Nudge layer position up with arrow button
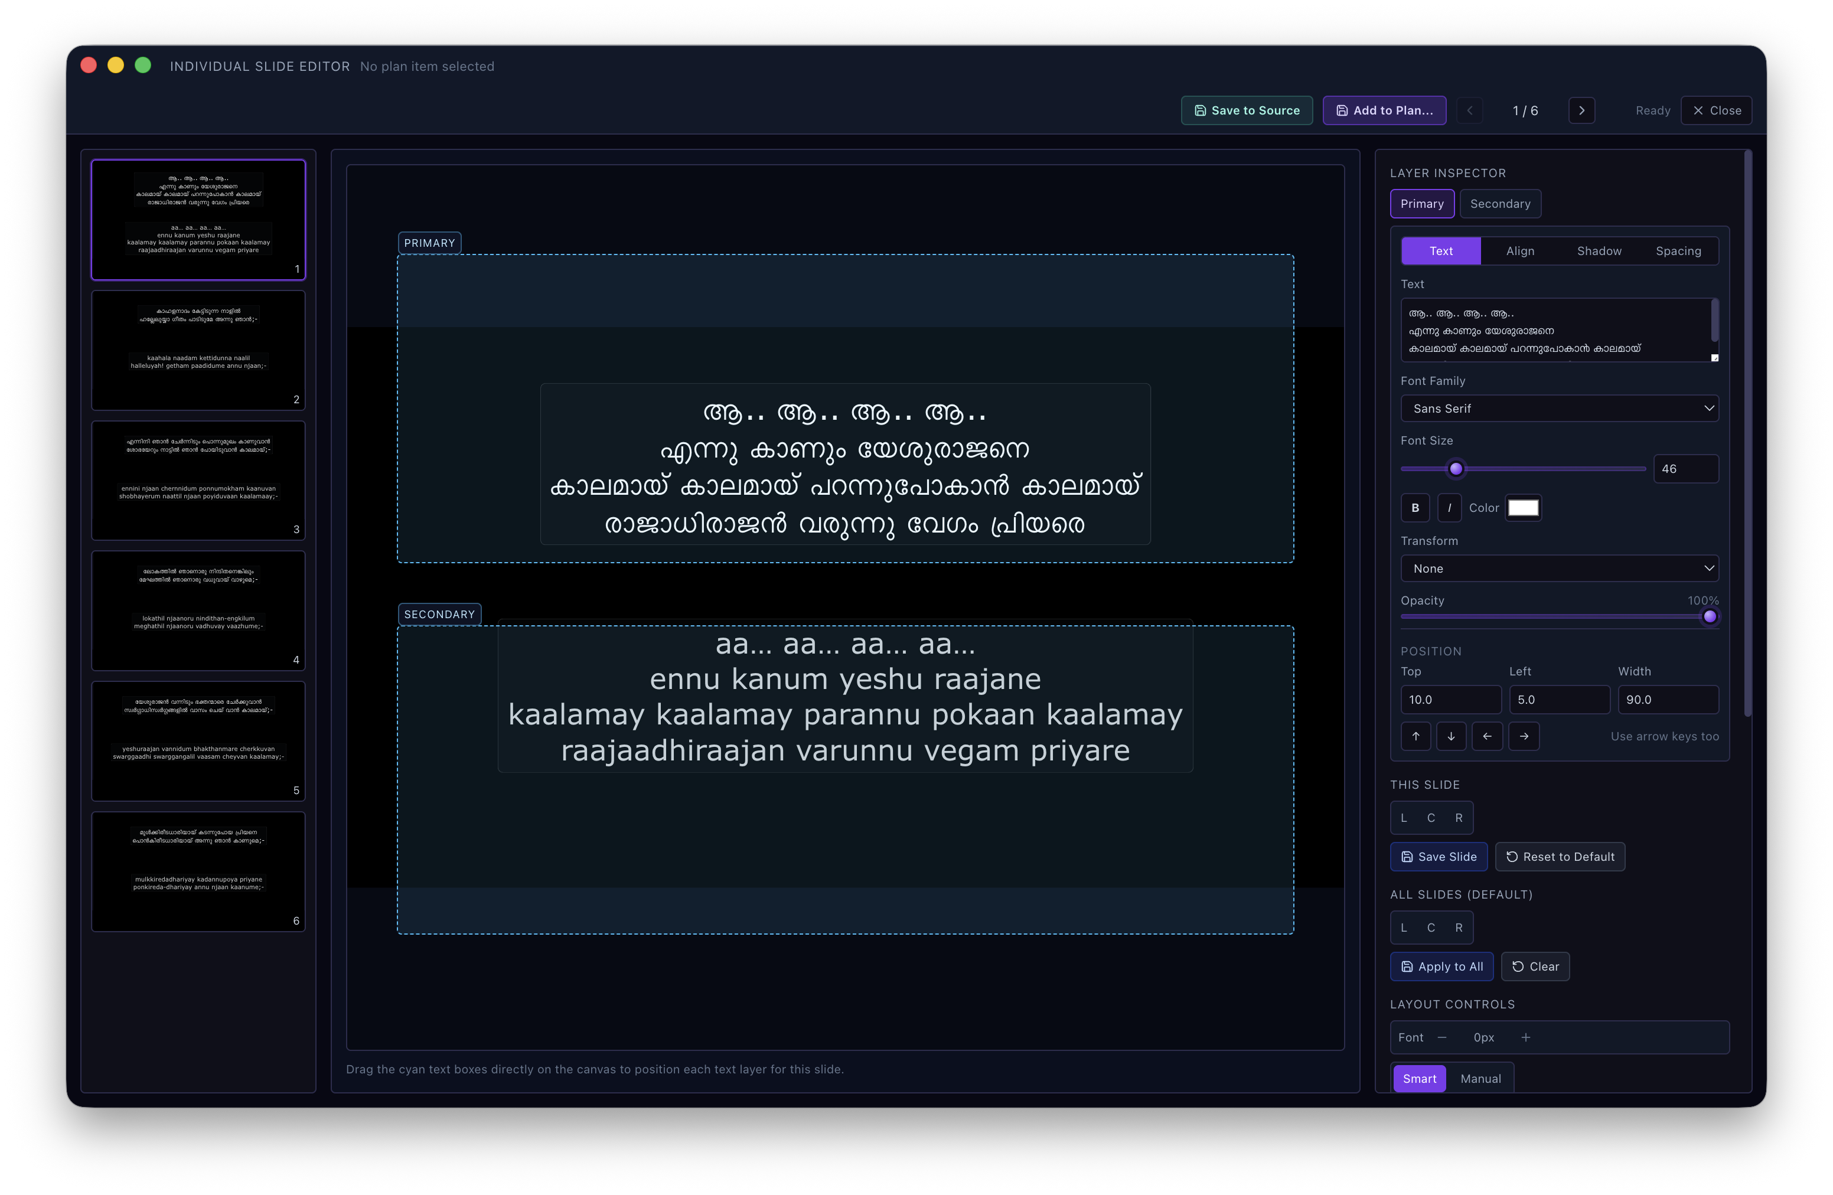 (1415, 736)
